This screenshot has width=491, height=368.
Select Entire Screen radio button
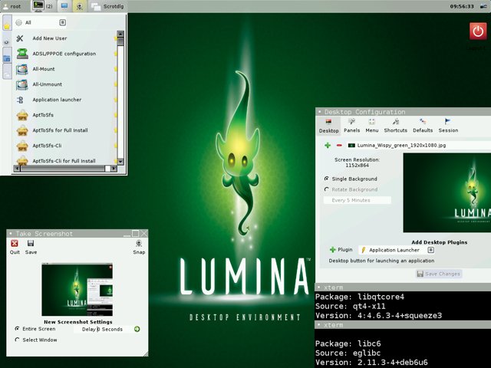coord(17,329)
